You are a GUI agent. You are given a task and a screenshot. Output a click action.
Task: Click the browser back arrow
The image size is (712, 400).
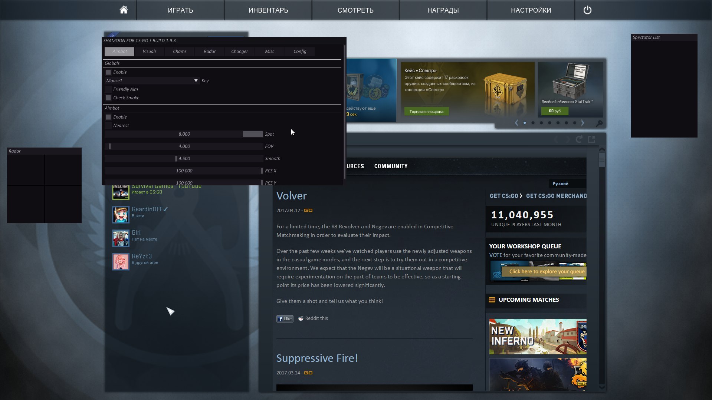(556, 139)
